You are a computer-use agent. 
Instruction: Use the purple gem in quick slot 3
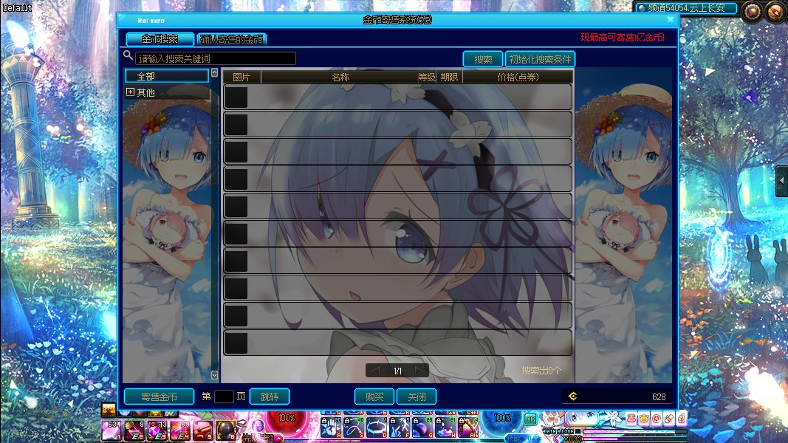158,430
